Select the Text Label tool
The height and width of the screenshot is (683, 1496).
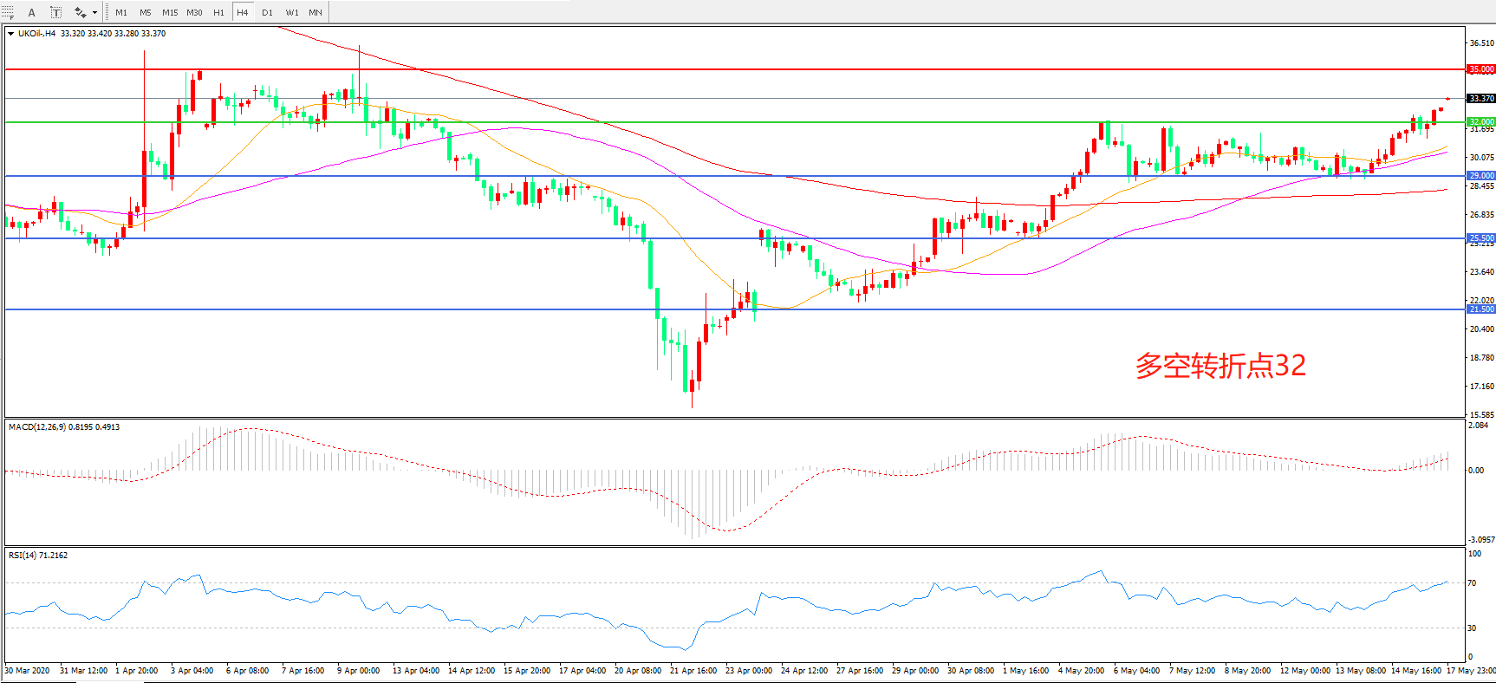coord(55,12)
